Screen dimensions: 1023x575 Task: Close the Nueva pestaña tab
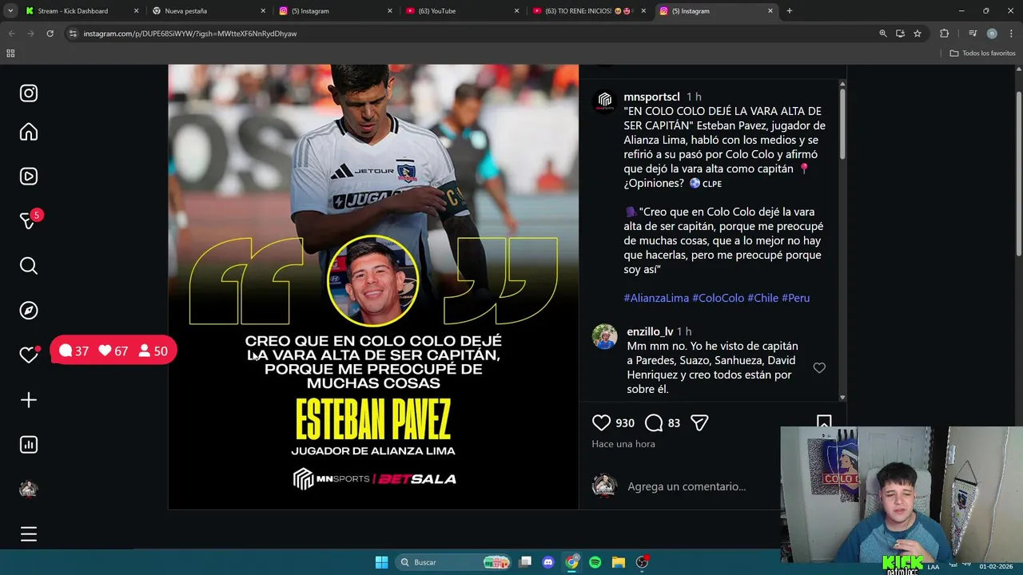(x=263, y=11)
